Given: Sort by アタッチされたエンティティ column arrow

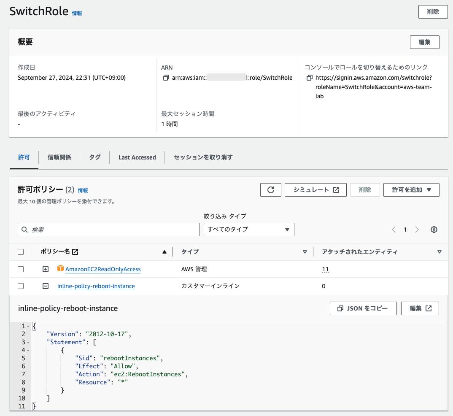Looking at the screenshot, I should coord(440,252).
